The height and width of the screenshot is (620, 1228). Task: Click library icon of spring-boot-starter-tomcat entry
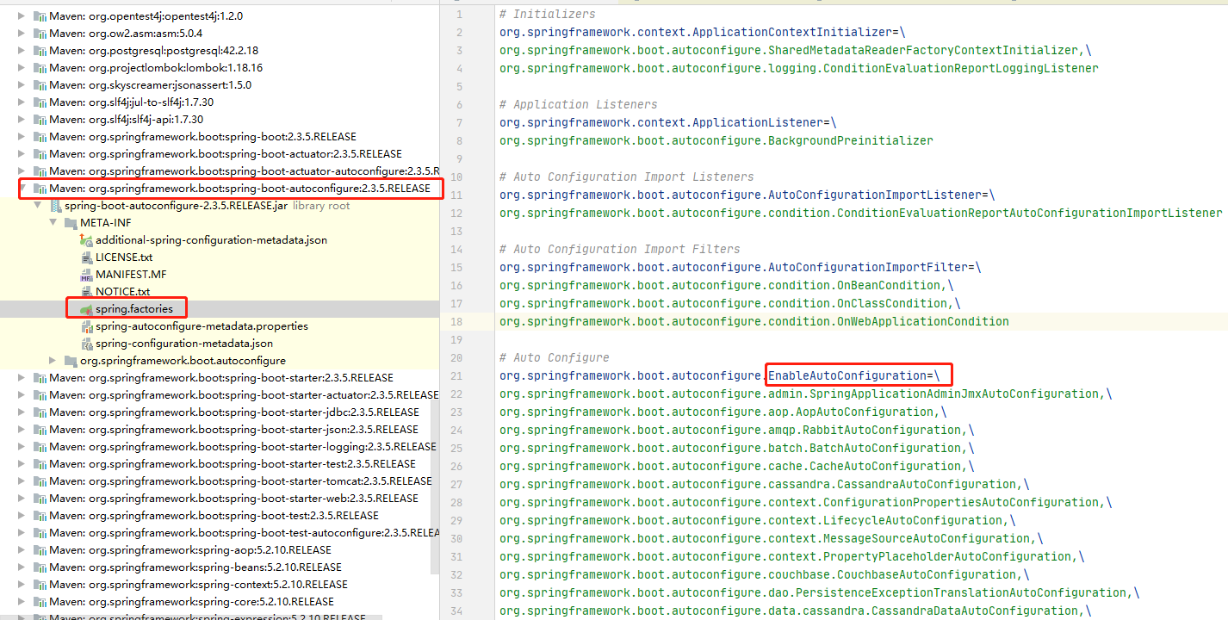pos(40,481)
